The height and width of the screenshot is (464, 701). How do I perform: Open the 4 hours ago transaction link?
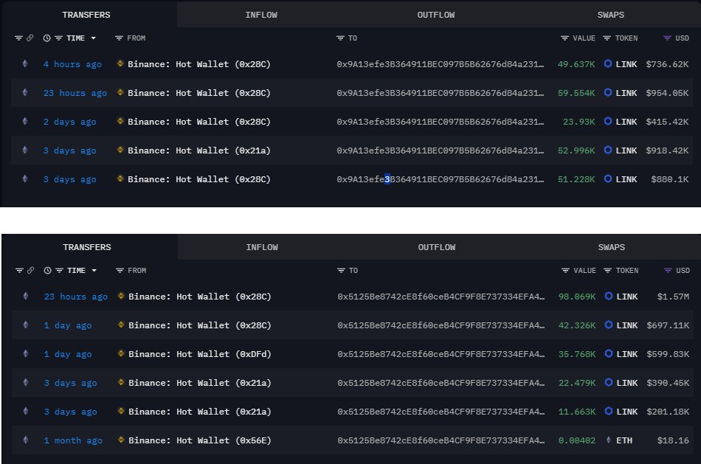(72, 64)
